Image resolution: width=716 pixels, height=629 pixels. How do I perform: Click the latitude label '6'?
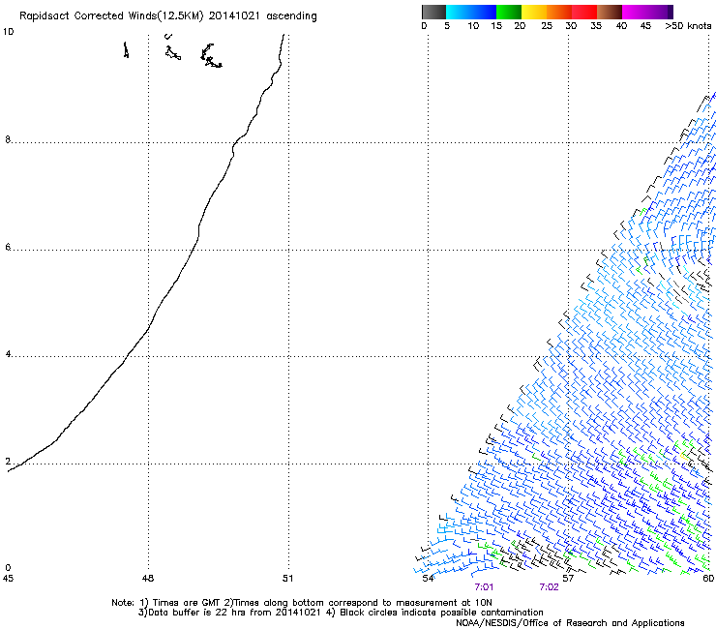coord(8,247)
